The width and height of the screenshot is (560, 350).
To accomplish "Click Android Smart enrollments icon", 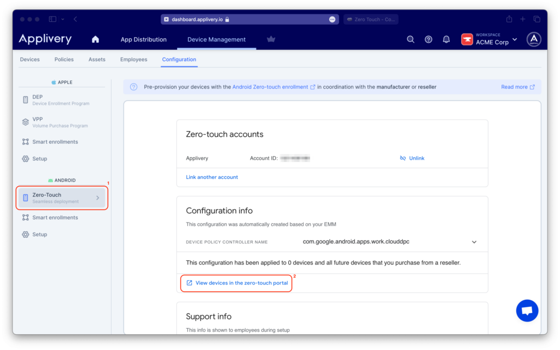I will pyautogui.click(x=25, y=218).
